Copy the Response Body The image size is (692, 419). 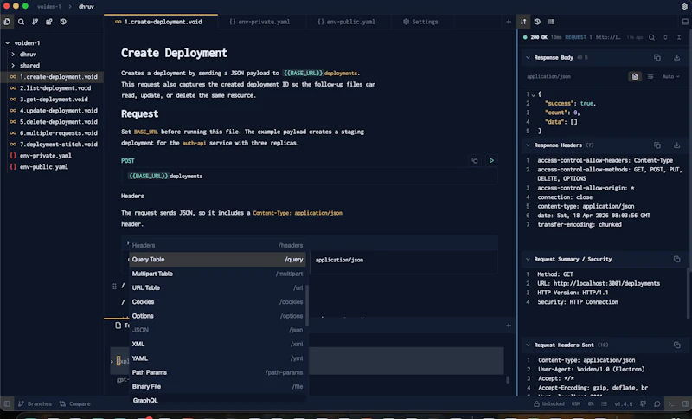pyautogui.click(x=657, y=57)
